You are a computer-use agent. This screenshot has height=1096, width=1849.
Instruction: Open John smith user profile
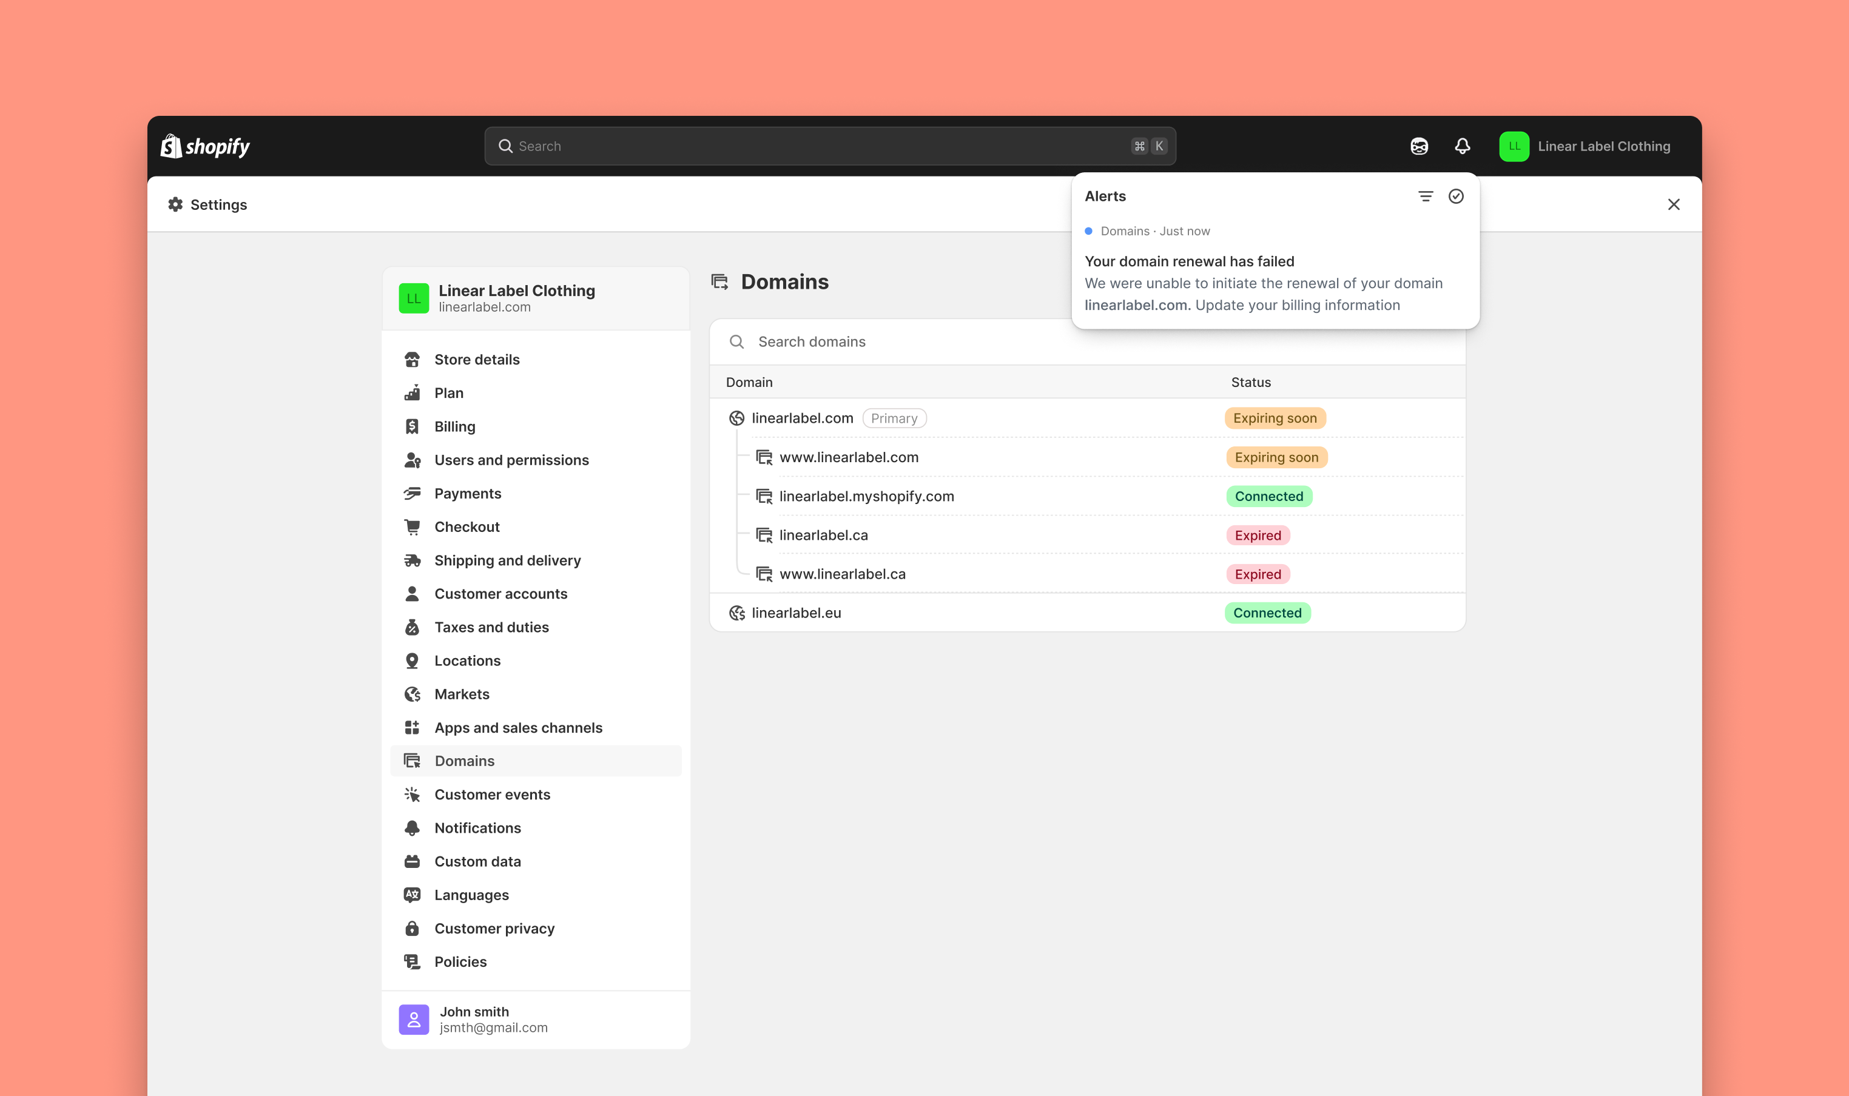(536, 1019)
